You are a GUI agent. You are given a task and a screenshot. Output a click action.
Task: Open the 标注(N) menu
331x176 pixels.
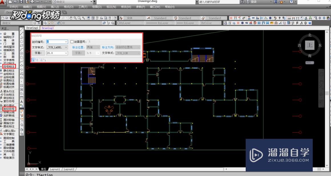point(111,7)
